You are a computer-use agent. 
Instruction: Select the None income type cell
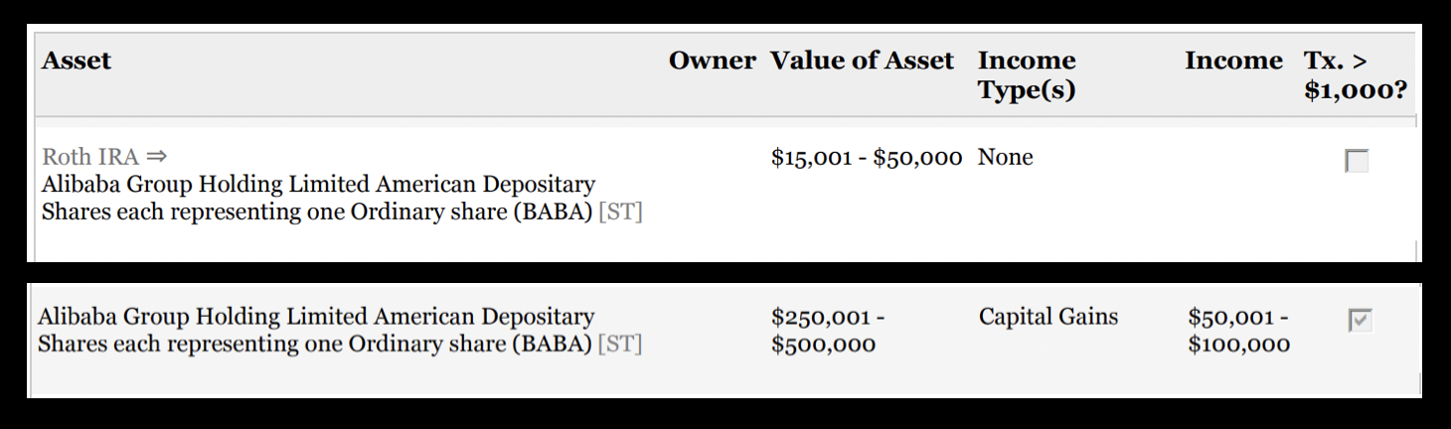pyautogui.click(x=1005, y=157)
